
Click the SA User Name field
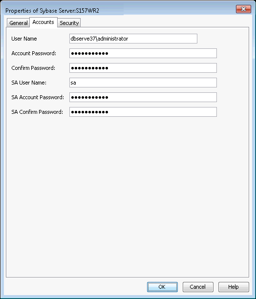(x=143, y=83)
